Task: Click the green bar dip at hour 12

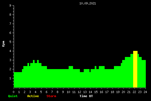Action: (82, 80)
